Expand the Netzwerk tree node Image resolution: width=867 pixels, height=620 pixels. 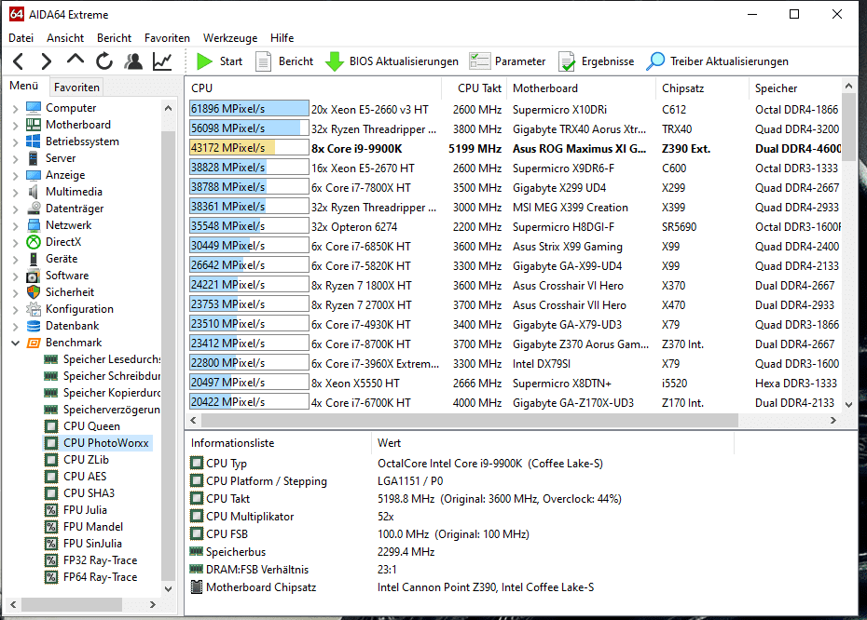pos(16,226)
